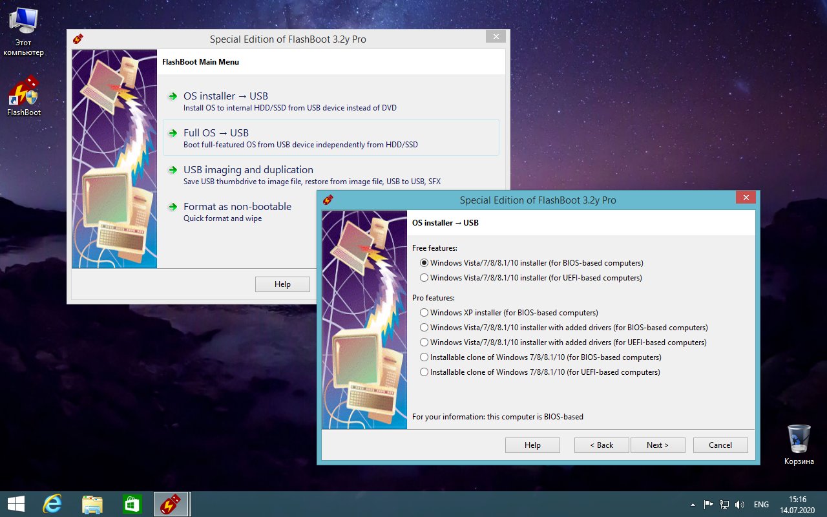The height and width of the screenshot is (517, 827).
Task: Show hidden tray icons arrow
Action: click(693, 505)
